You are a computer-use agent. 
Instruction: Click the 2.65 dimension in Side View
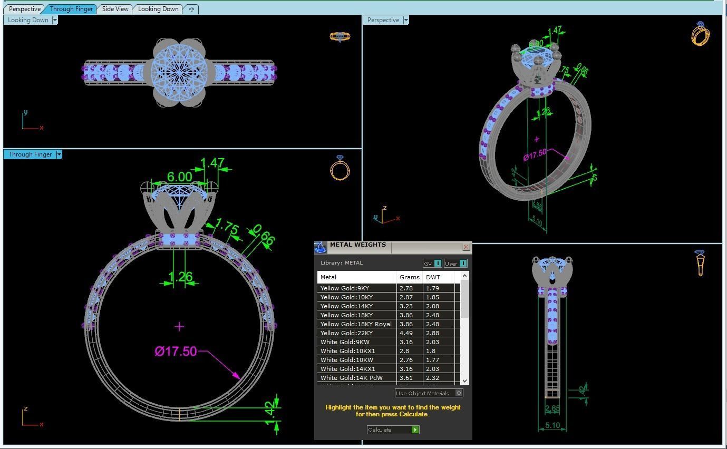[x=552, y=408]
